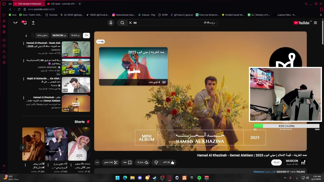
Task: Open the 4 فيديوهات playlist end card
Action: click(x=133, y=66)
